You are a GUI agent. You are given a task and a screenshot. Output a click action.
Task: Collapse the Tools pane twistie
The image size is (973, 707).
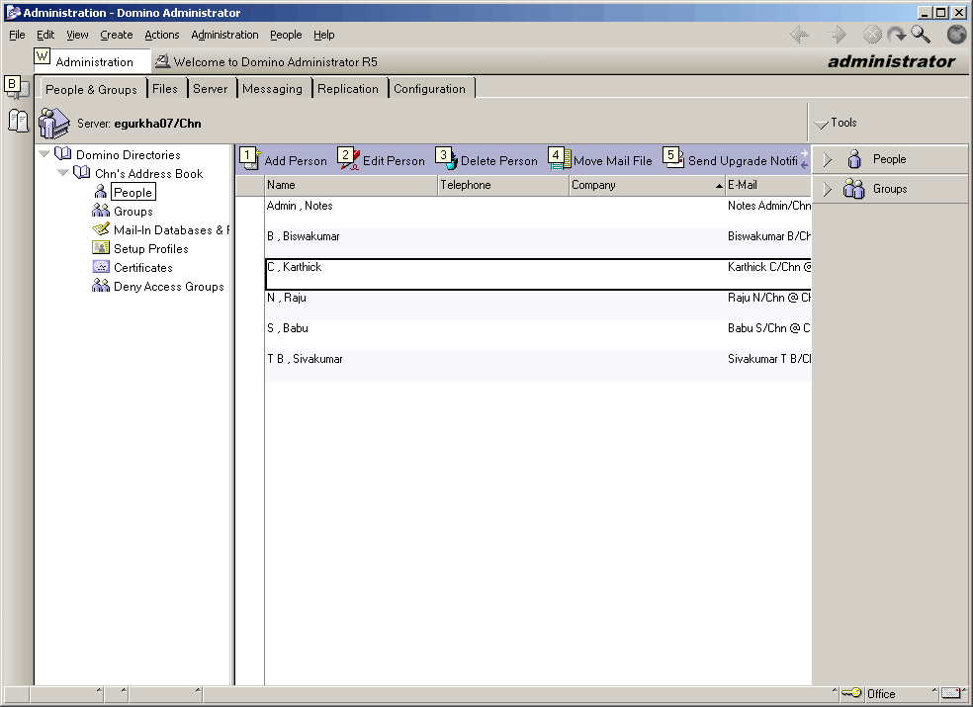(x=821, y=125)
